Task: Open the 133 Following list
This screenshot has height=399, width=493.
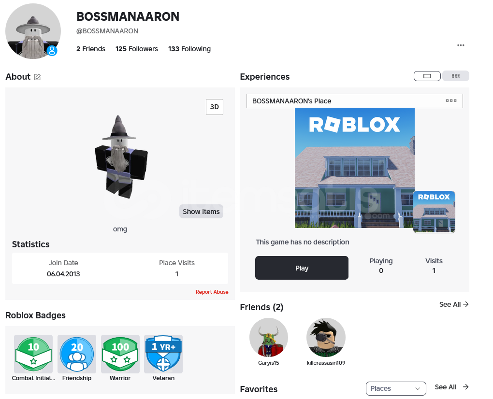Action: pyautogui.click(x=189, y=49)
